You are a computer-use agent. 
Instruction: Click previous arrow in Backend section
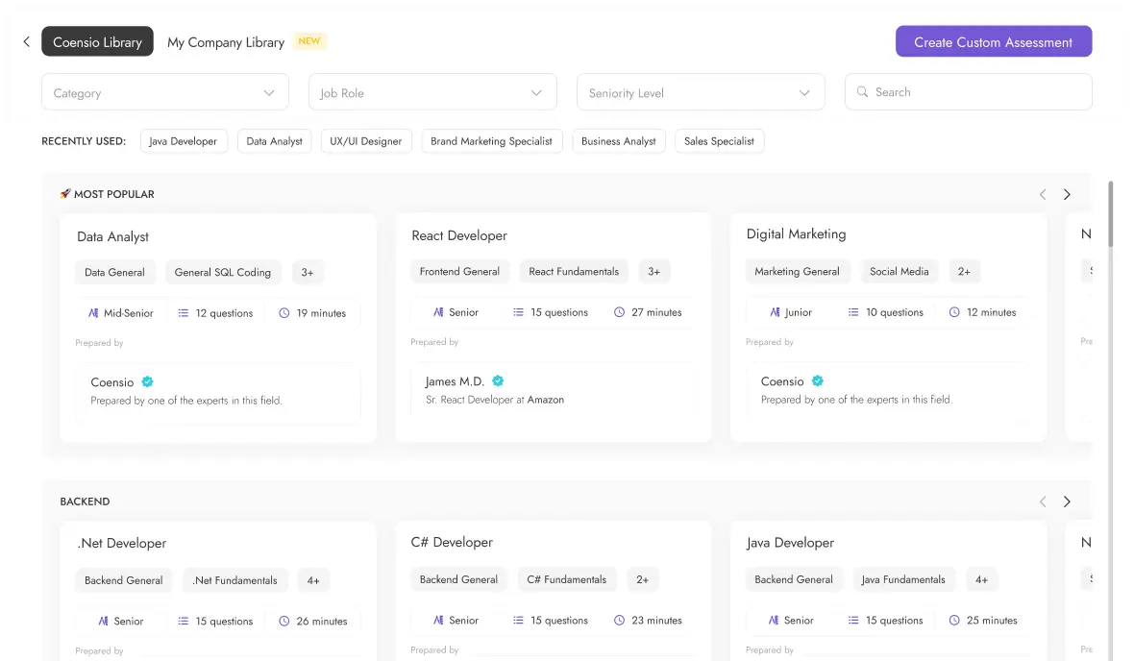tap(1043, 502)
